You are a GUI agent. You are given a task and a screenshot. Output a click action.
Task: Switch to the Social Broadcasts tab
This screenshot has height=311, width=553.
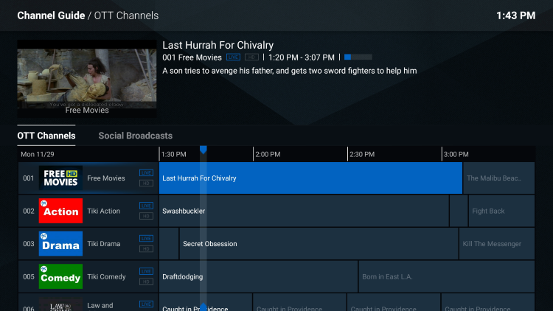(136, 136)
